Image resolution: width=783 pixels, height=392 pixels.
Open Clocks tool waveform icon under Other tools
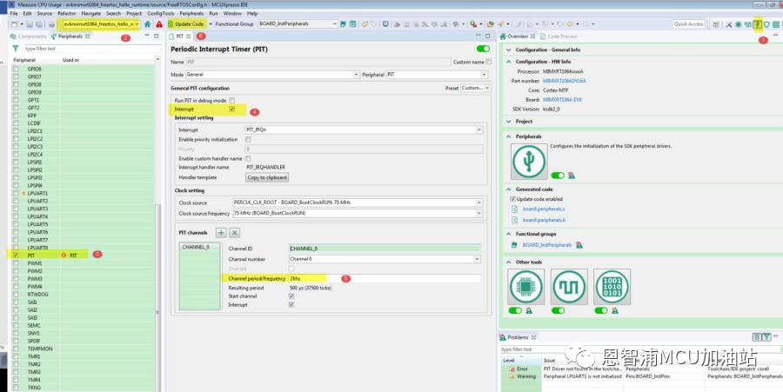[x=569, y=286]
